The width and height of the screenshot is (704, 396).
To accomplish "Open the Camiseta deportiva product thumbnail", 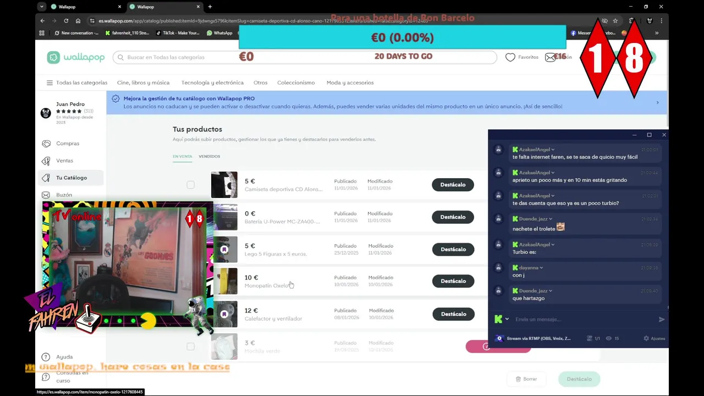I will click(x=224, y=185).
